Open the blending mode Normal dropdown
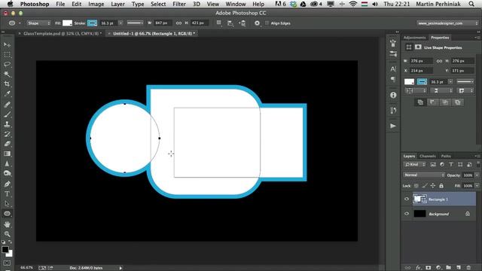482x271 pixels. [x=424, y=175]
